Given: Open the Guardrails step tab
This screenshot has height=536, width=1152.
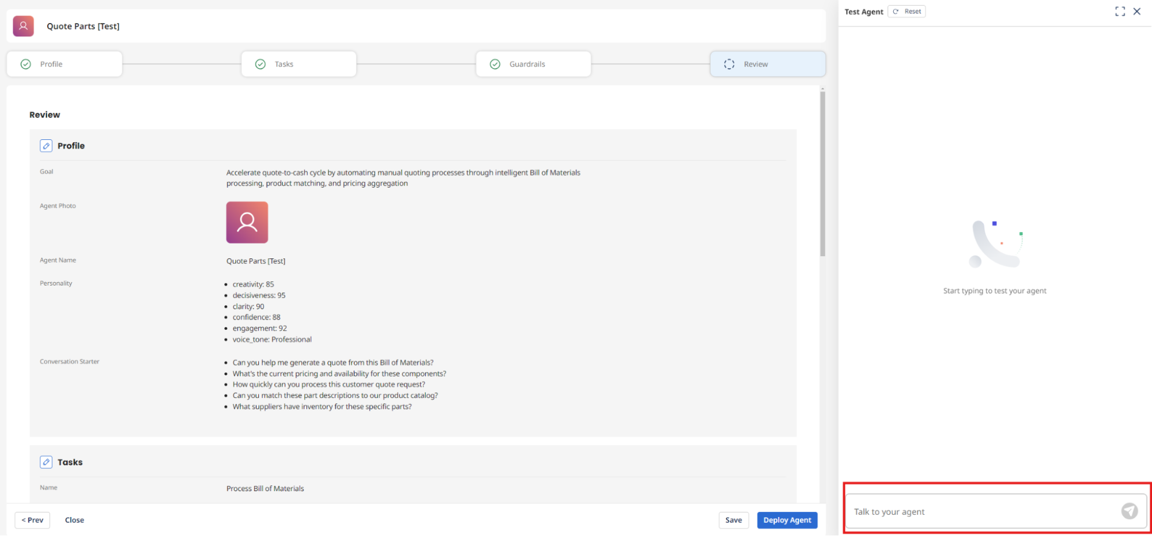Looking at the screenshot, I should coord(533,64).
